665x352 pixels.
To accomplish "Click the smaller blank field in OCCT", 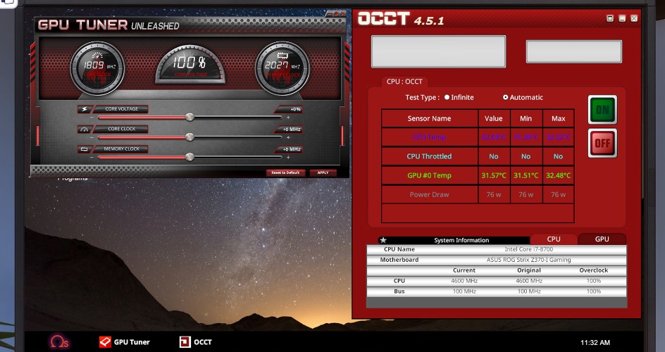I will (x=574, y=51).
